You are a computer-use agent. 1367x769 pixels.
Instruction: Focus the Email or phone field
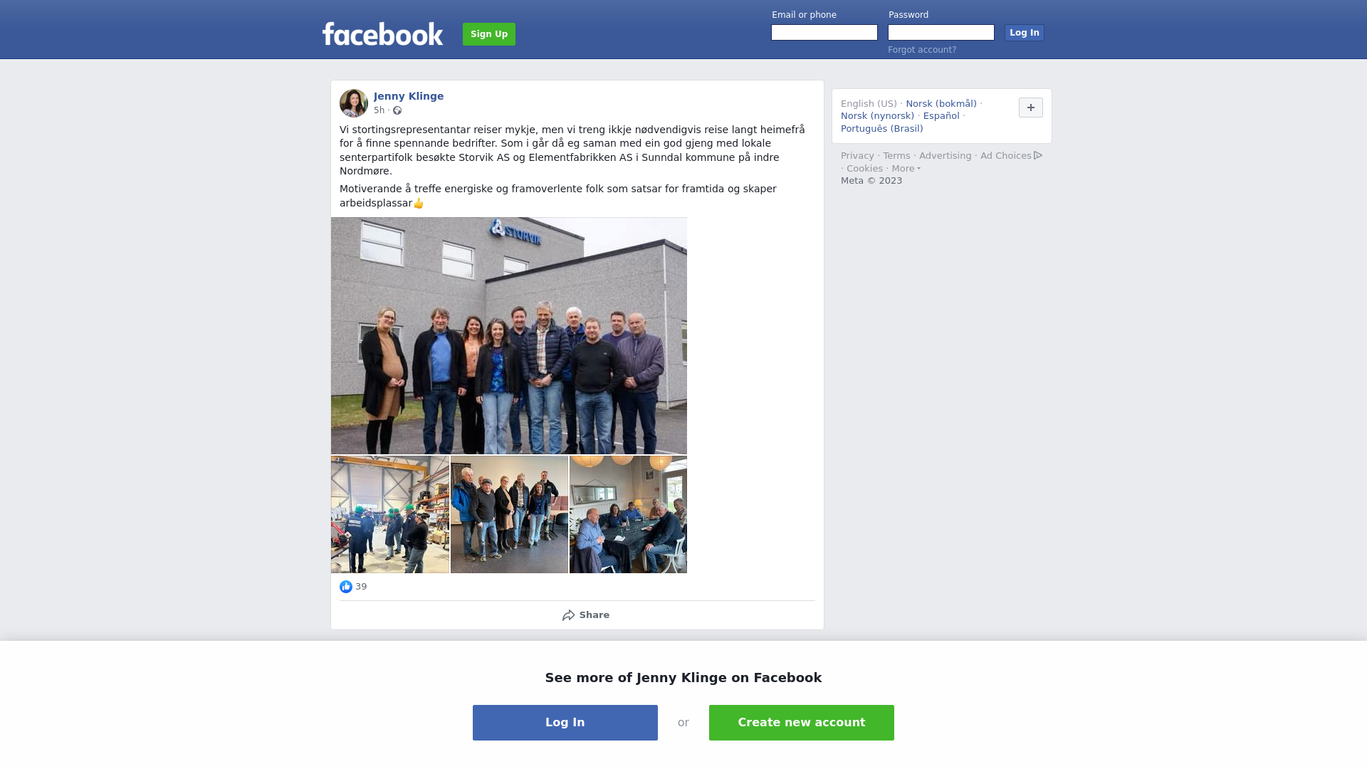[x=824, y=33]
